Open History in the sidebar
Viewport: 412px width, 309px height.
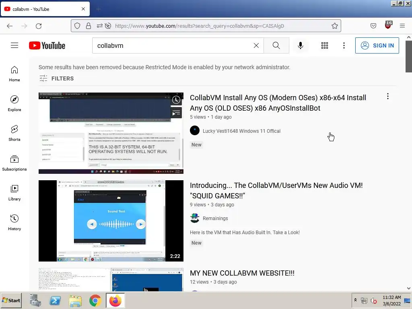14,222
